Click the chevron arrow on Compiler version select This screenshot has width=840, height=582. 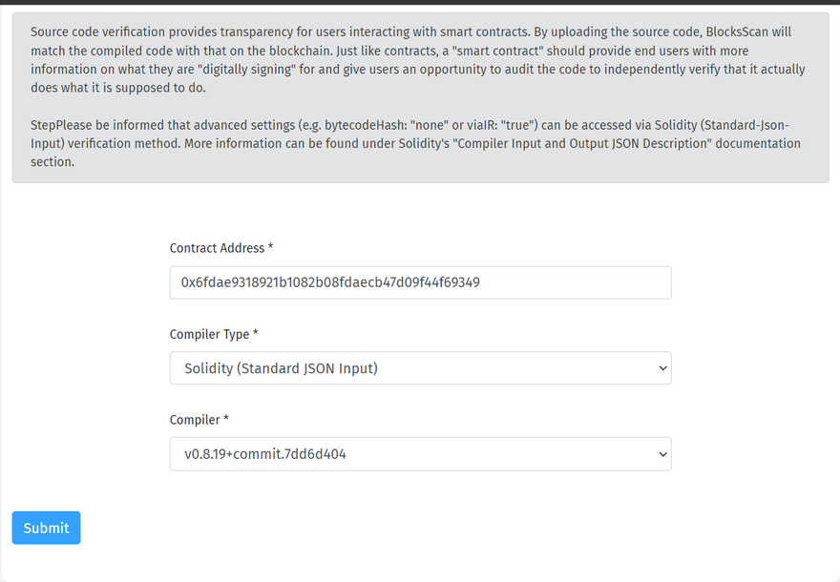click(x=663, y=454)
